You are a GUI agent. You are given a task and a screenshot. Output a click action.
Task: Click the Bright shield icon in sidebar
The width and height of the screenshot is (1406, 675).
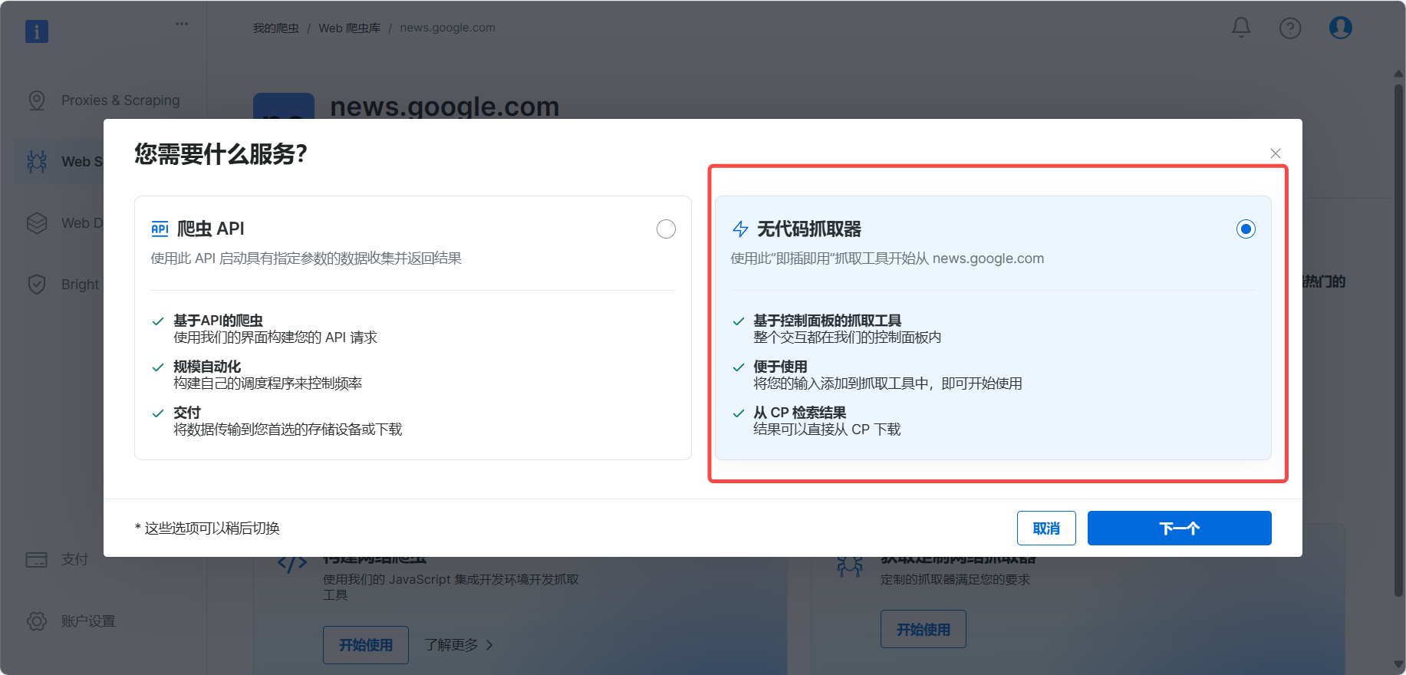[x=37, y=284]
